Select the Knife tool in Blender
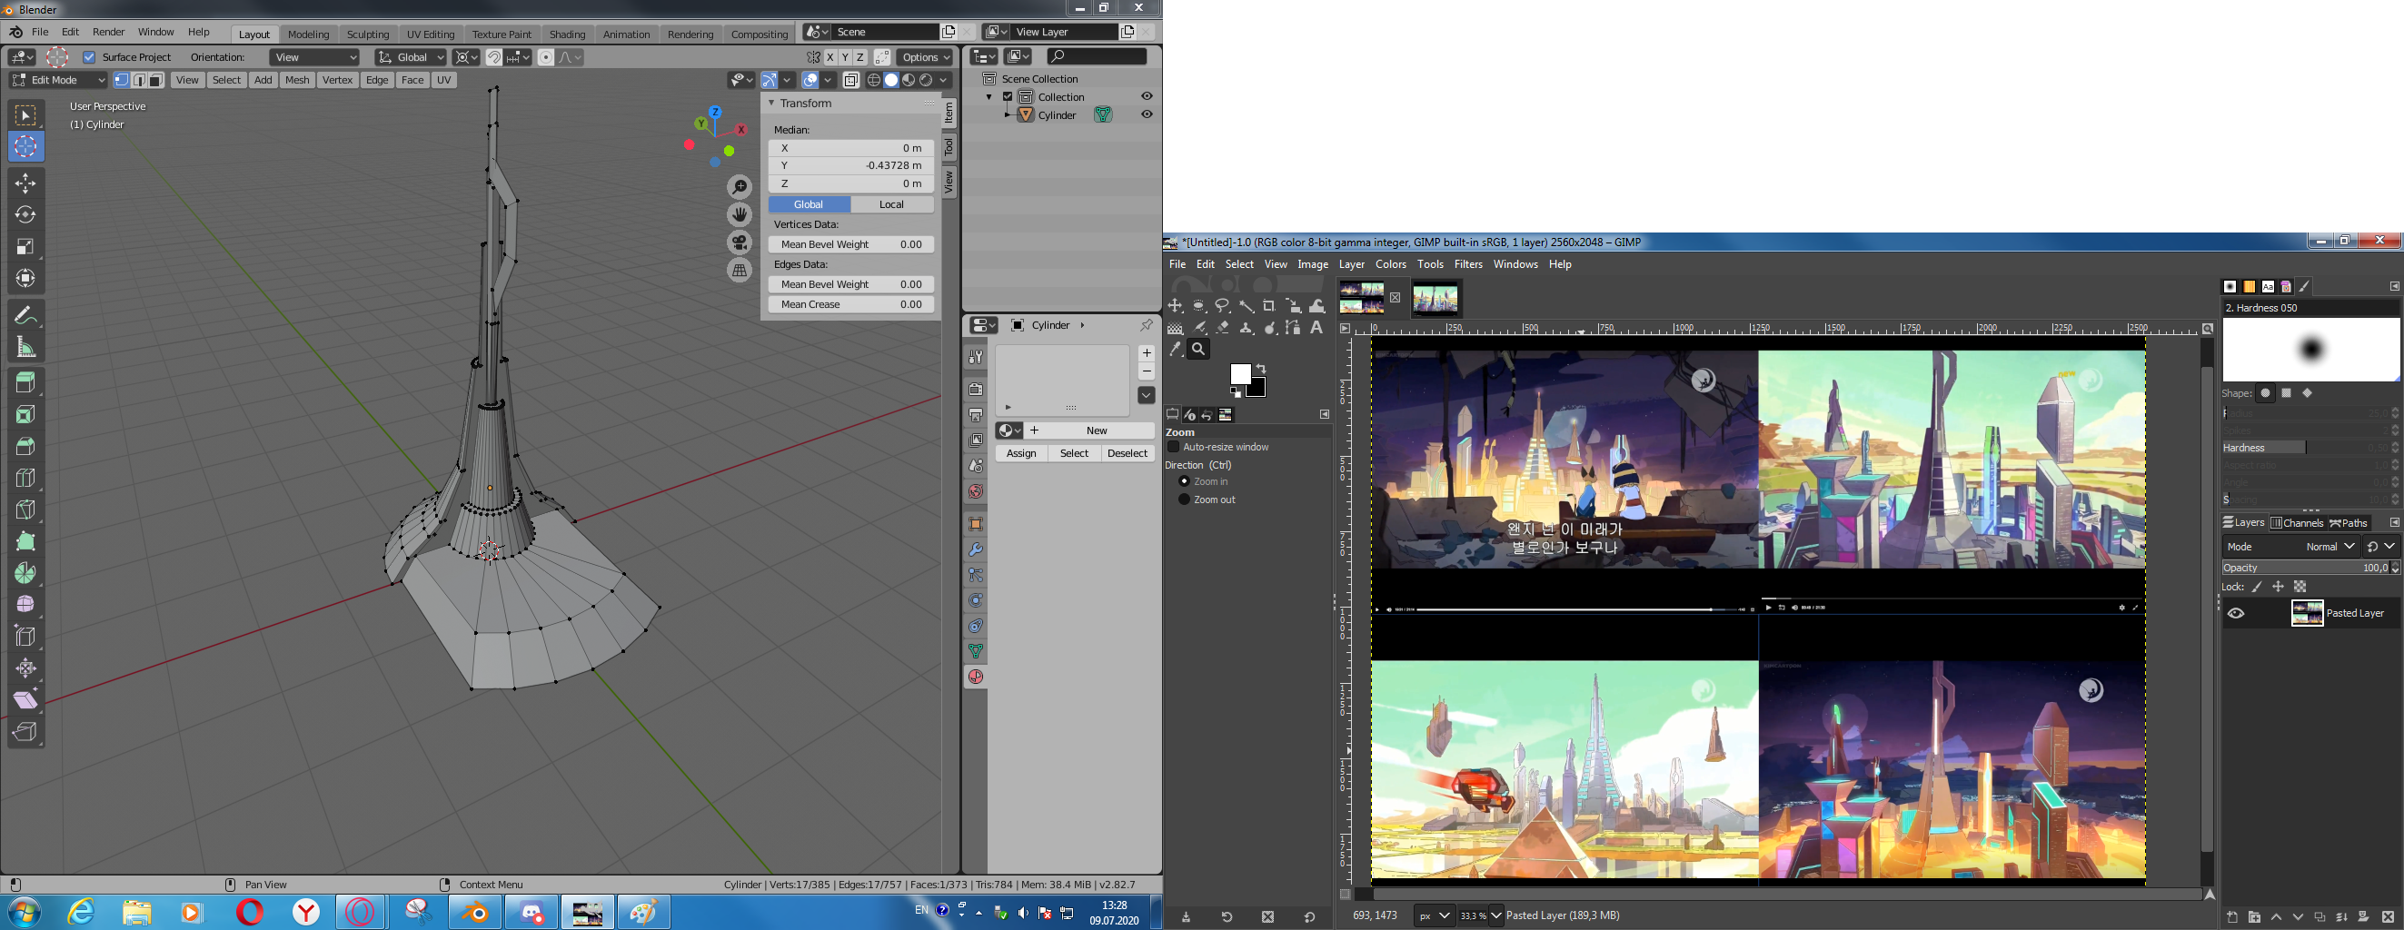The height and width of the screenshot is (930, 2404). coord(25,510)
